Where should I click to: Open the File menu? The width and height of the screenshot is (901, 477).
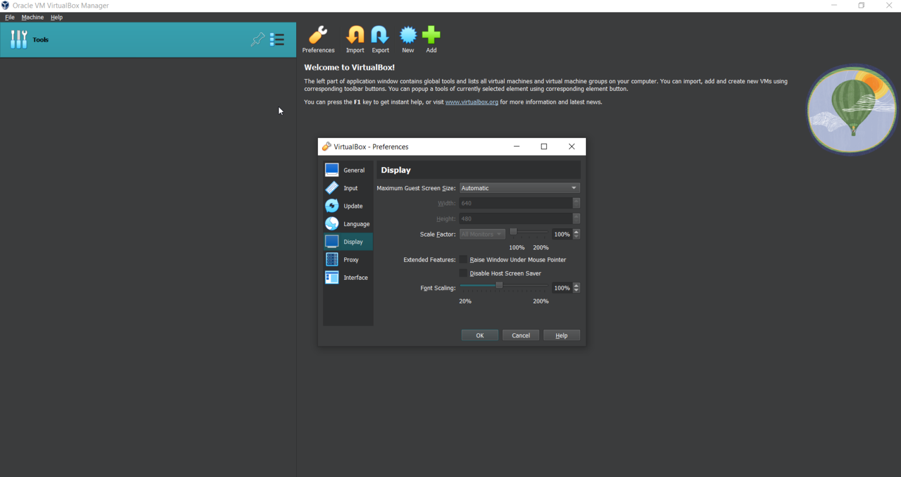click(10, 17)
